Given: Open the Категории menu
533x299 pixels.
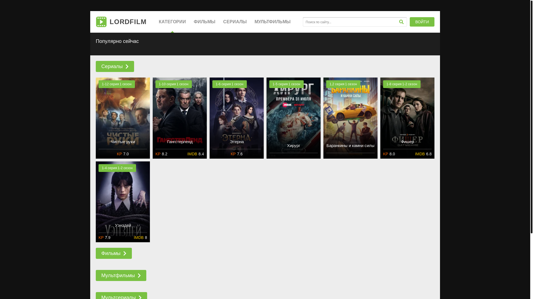Looking at the screenshot, I should [x=172, y=22].
